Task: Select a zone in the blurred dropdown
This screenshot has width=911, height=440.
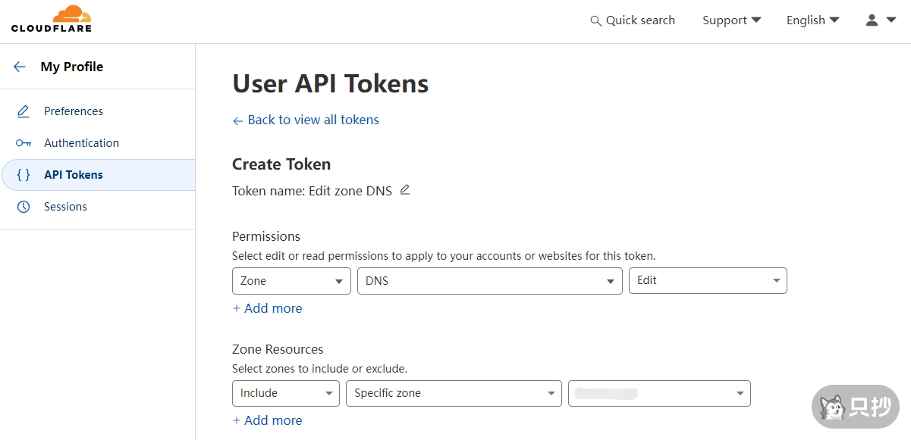Action: (x=659, y=393)
